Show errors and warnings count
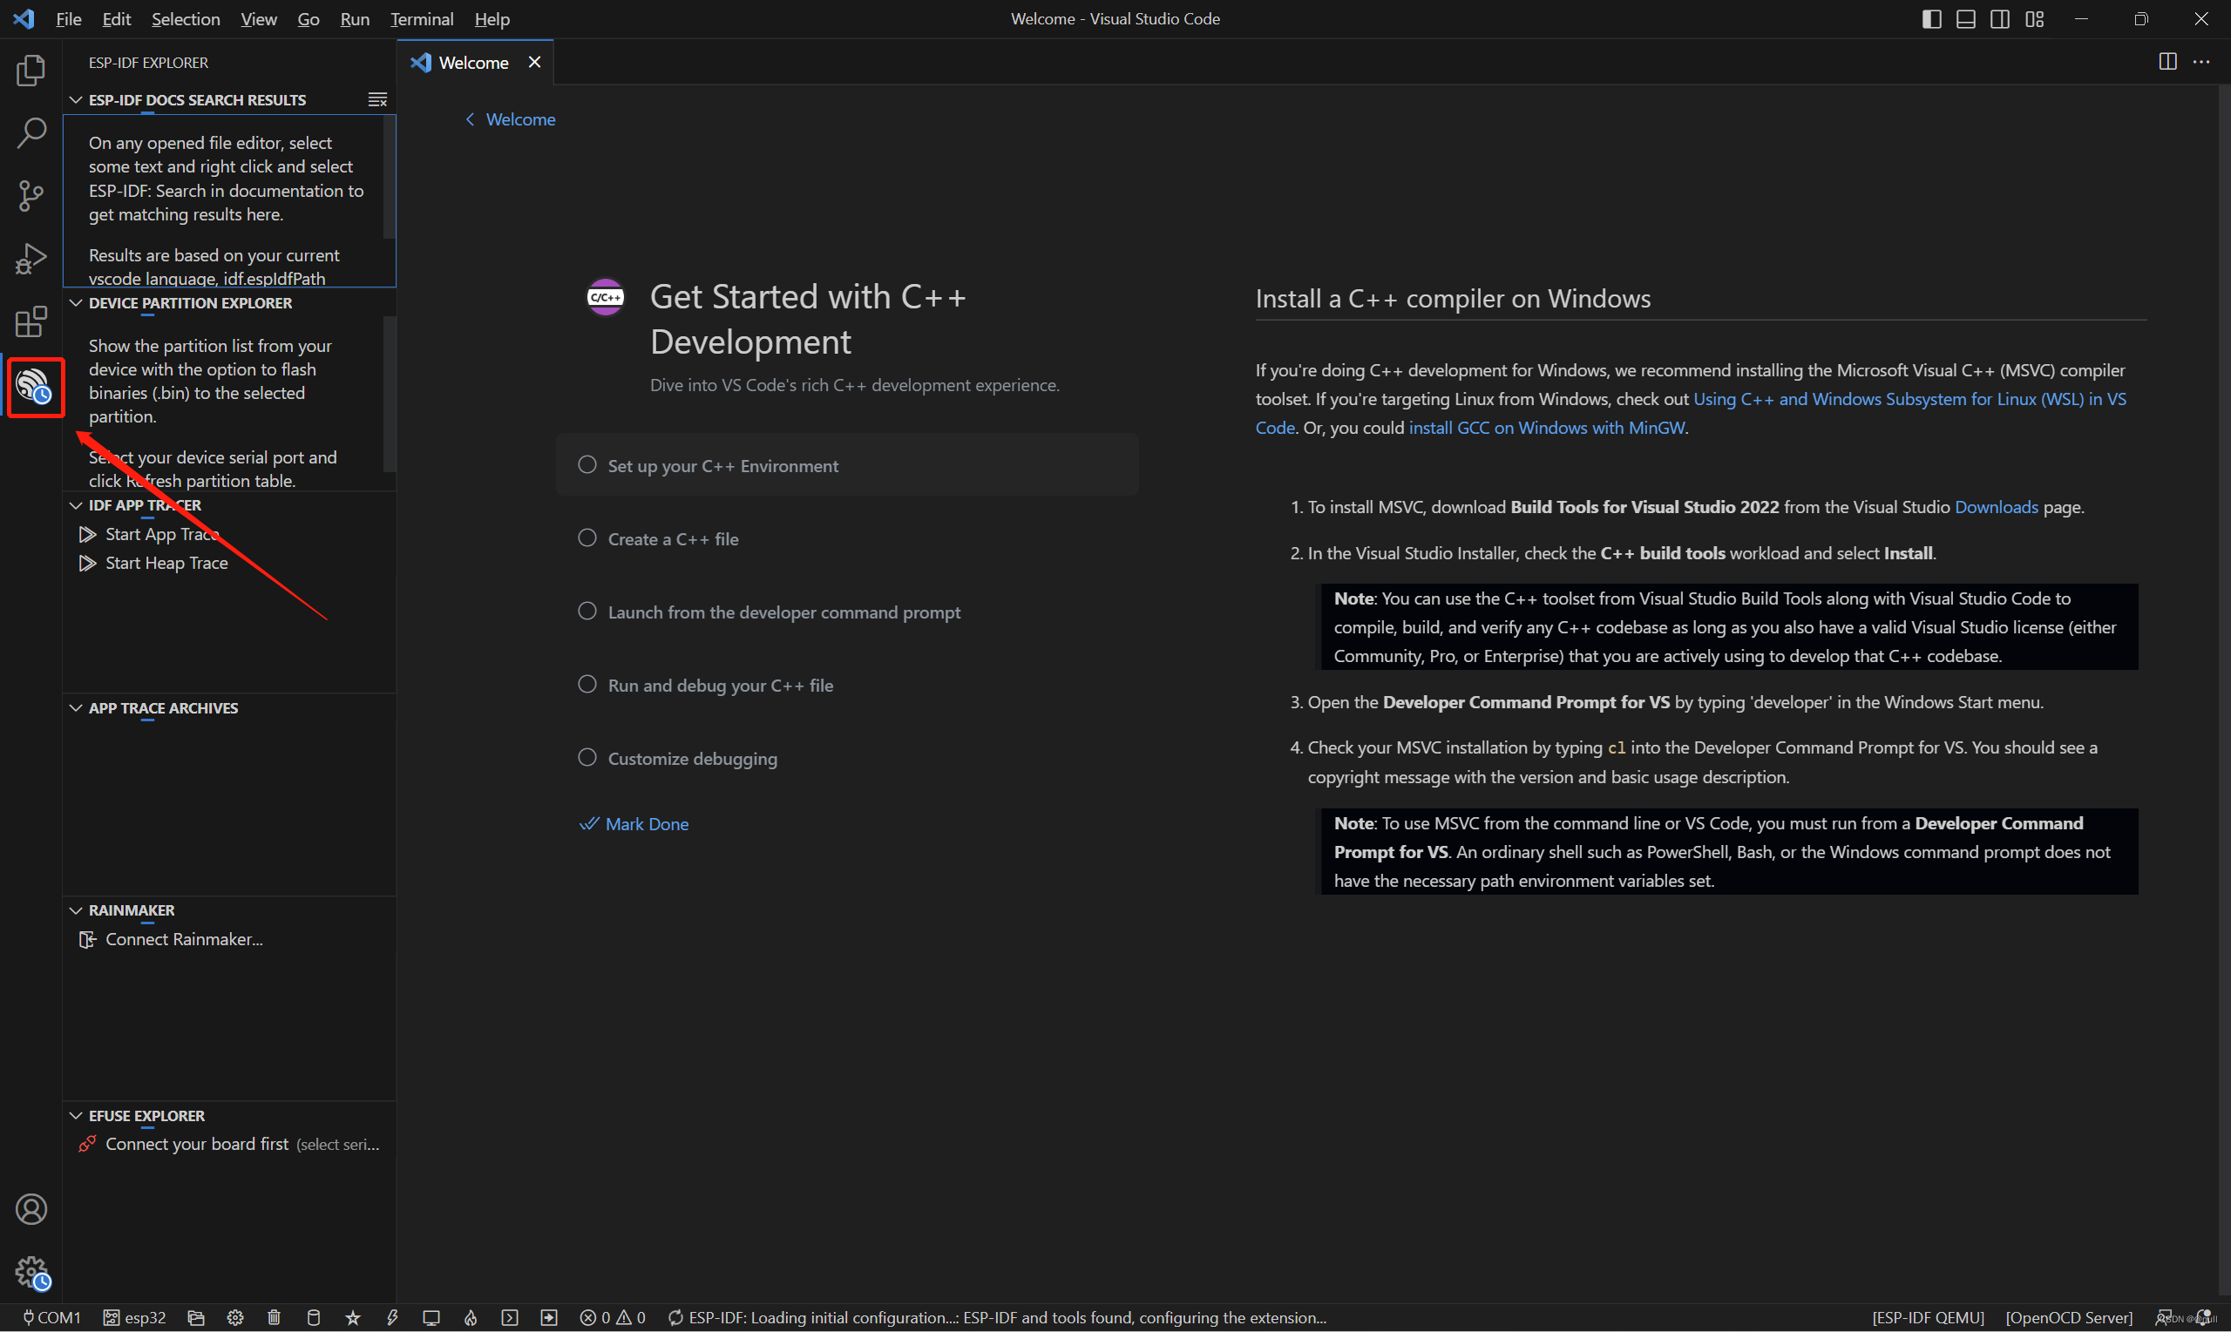The width and height of the screenshot is (2231, 1332). click(613, 1318)
